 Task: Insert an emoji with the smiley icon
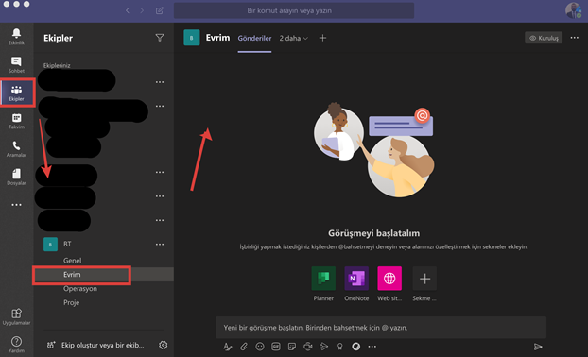tap(260, 347)
